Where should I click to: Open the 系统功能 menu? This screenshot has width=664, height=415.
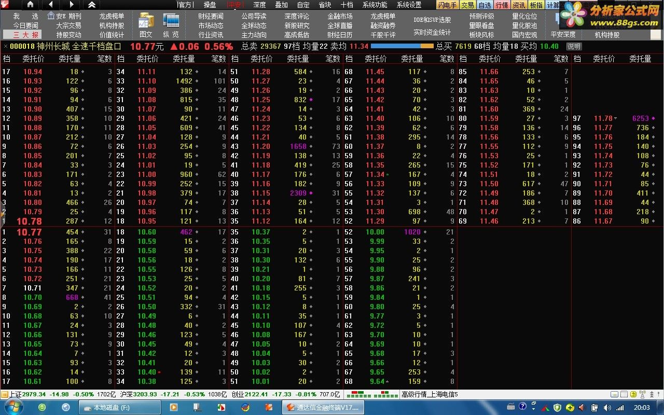coord(375,5)
